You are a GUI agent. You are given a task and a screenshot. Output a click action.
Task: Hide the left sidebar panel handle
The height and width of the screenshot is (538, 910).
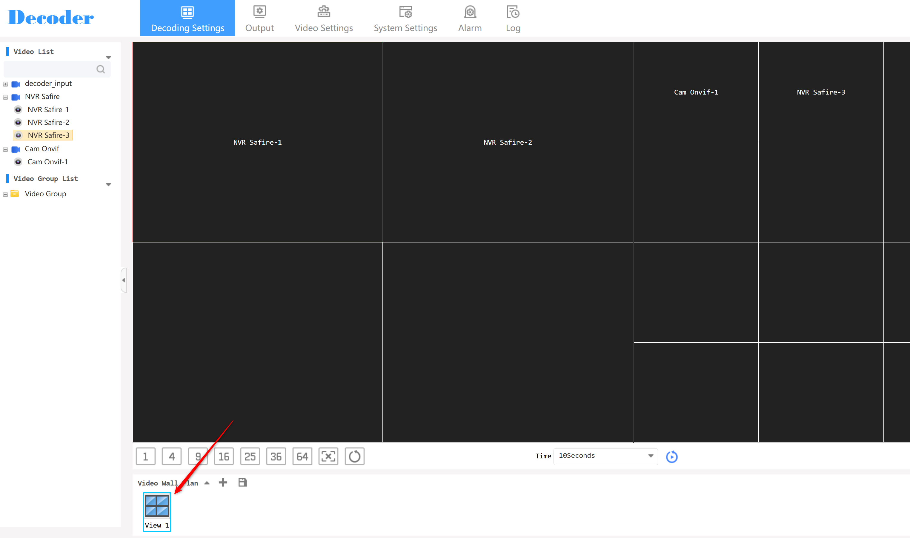[x=124, y=280]
